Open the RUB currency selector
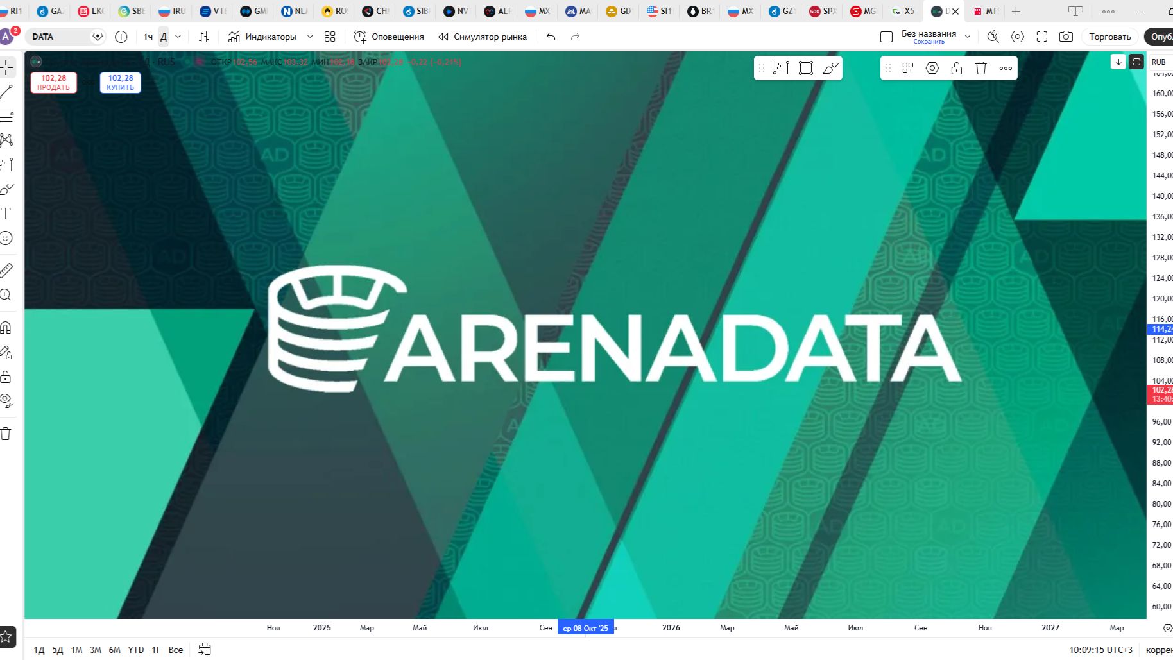 click(x=1159, y=62)
